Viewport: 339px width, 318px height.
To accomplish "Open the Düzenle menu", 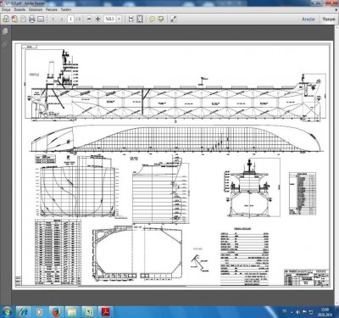I will click(x=19, y=9).
